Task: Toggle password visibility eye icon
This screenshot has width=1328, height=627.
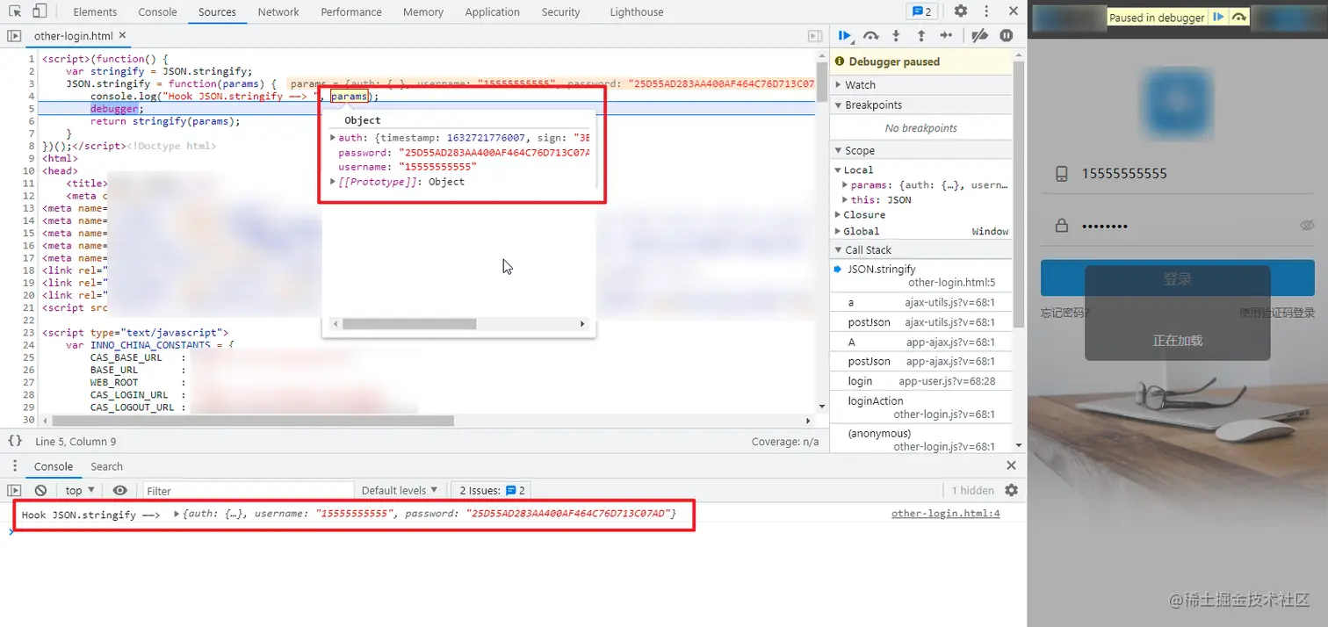Action: coord(1307,226)
